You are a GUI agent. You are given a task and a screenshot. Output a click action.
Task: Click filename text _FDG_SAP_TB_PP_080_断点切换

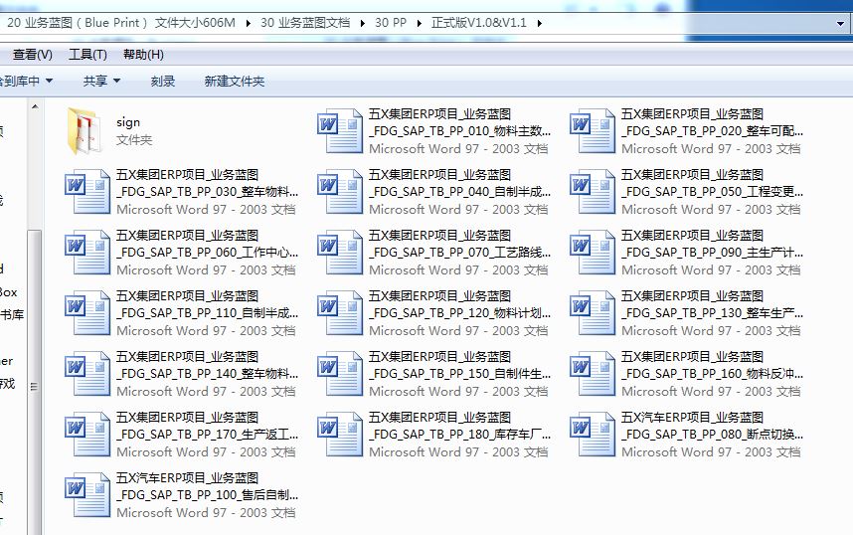(x=712, y=435)
